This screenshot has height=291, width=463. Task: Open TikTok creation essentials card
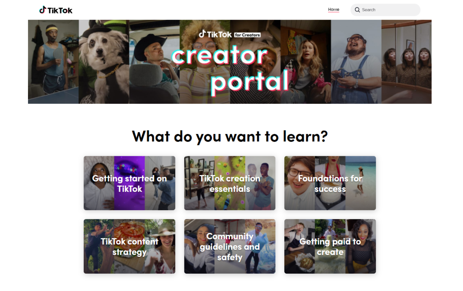(230, 183)
